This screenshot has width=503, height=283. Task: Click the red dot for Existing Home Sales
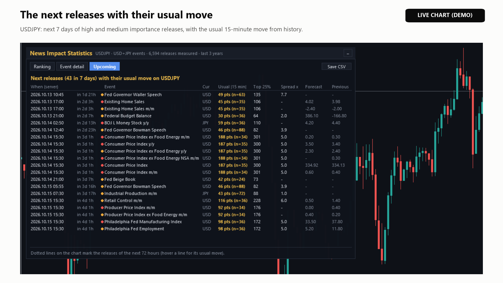[102, 102]
